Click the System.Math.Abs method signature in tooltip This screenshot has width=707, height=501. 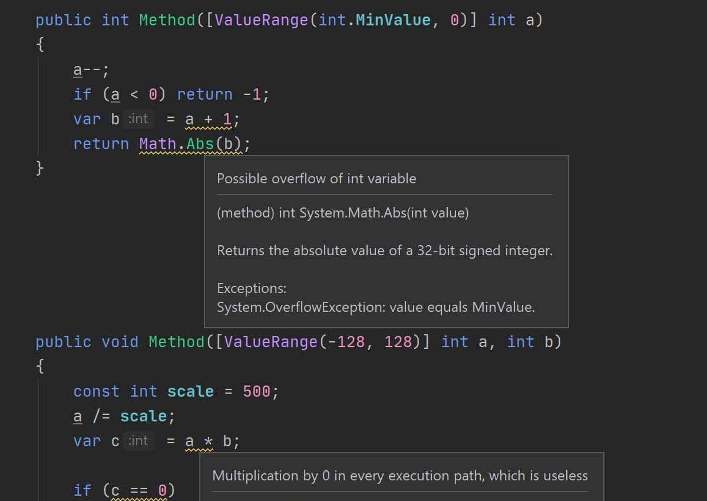[343, 213]
